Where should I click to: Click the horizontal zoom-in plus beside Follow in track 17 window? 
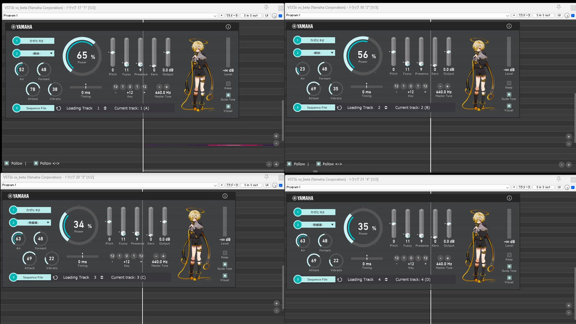click(276, 164)
